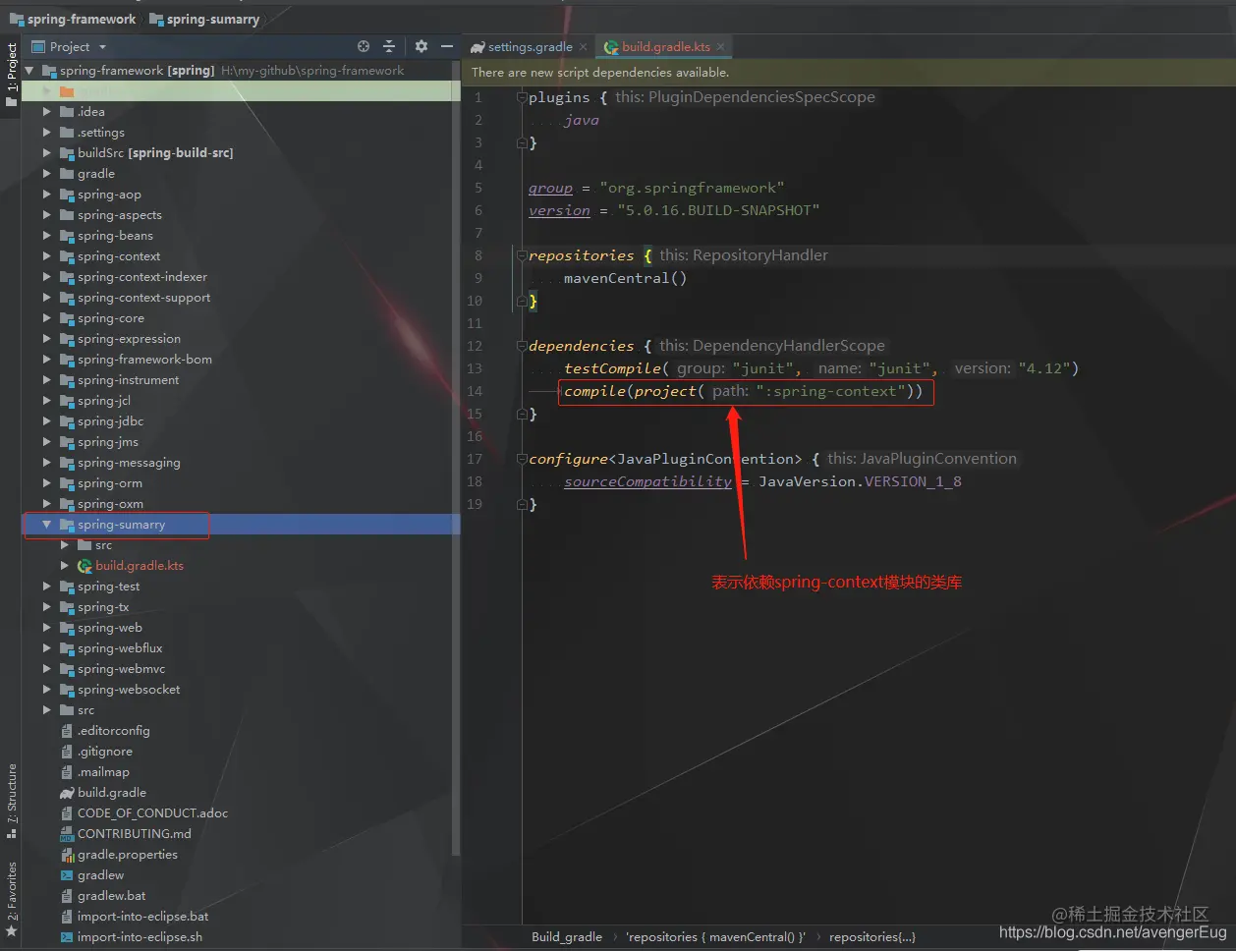Expand the buildSrc module
Viewport: 1236px width, 951px height.
[x=46, y=153]
